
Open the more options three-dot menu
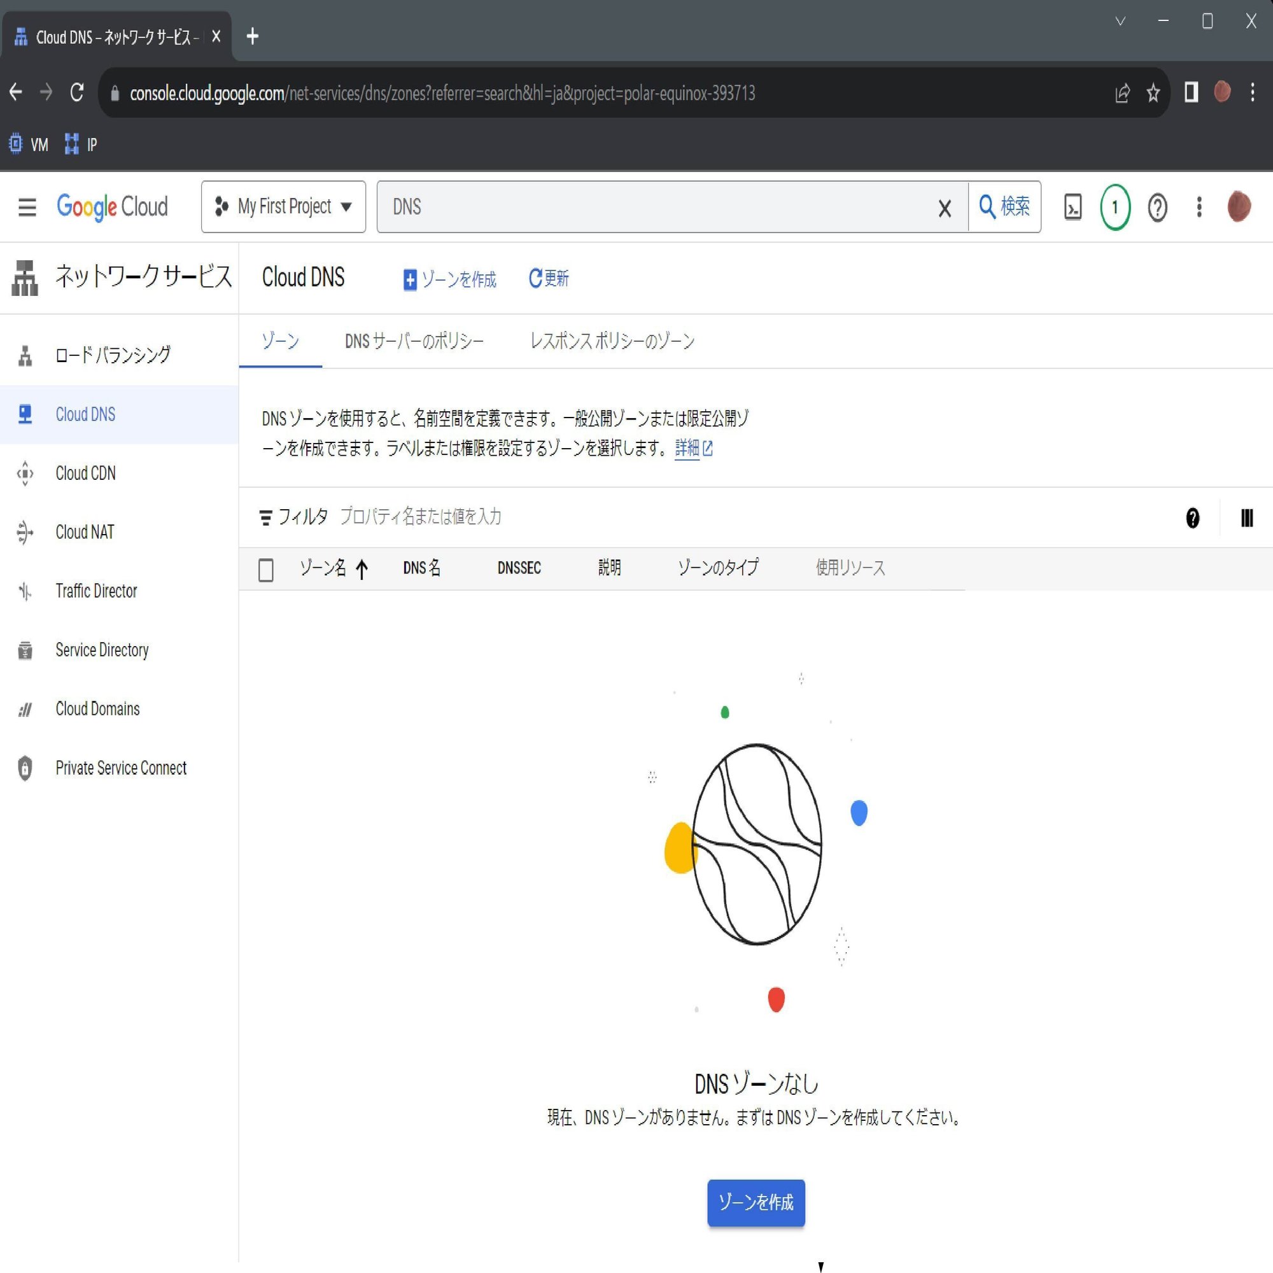click(x=1199, y=207)
